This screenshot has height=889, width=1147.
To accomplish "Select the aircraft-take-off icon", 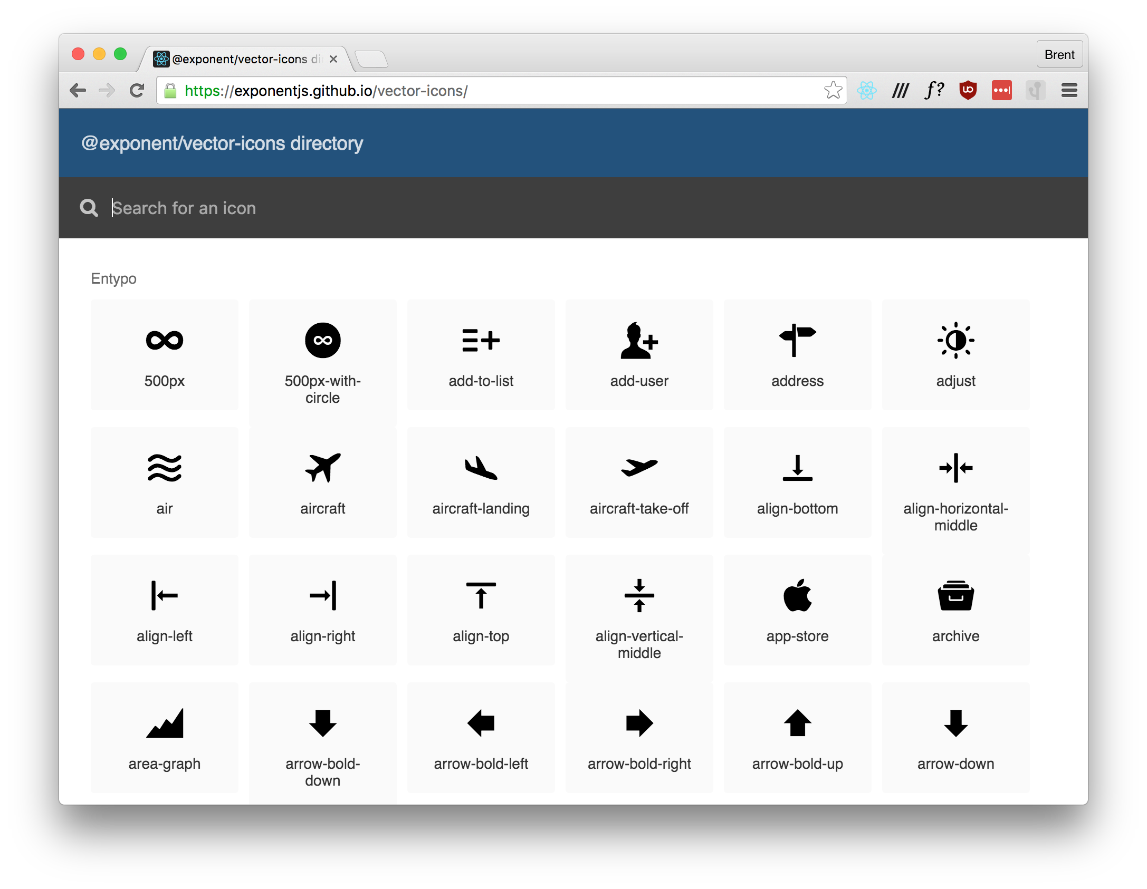I will coord(639,468).
